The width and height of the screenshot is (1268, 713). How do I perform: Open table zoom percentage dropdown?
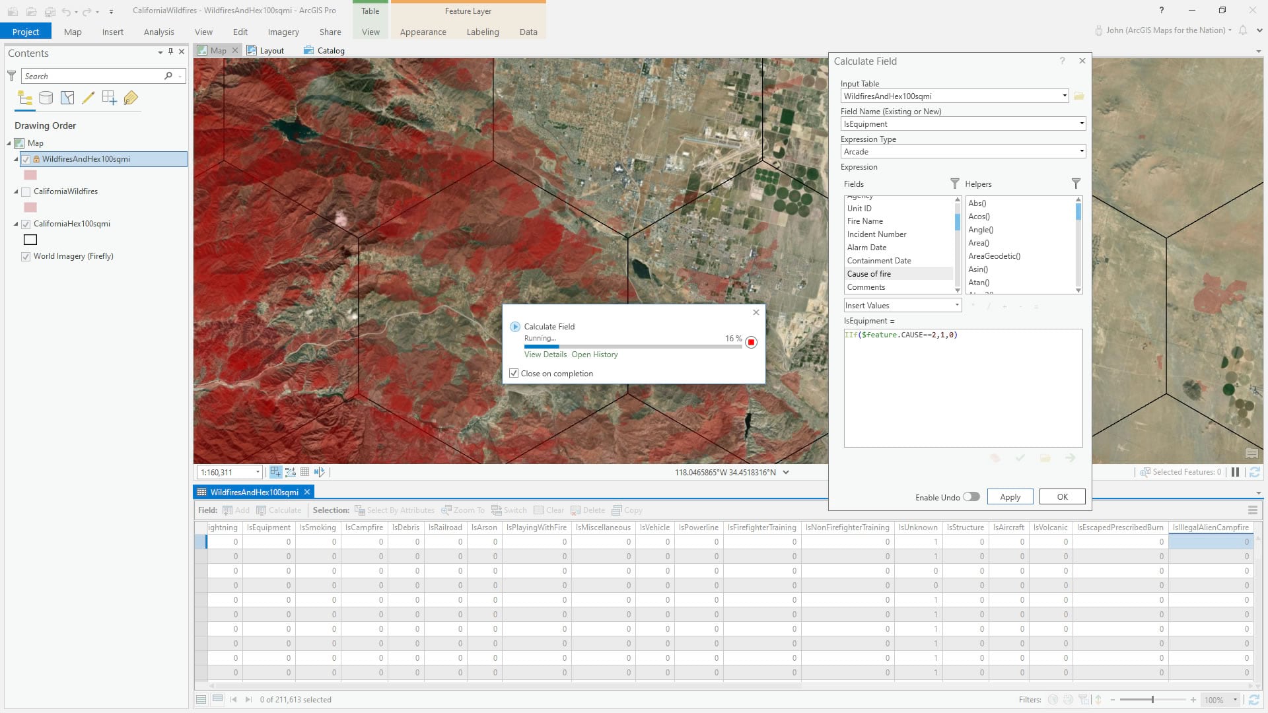1235,700
